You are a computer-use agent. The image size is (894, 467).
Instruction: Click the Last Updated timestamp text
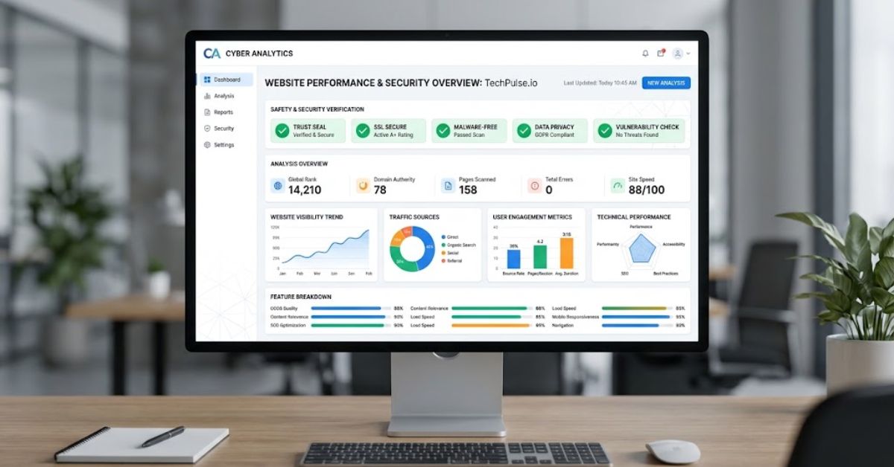pos(600,83)
